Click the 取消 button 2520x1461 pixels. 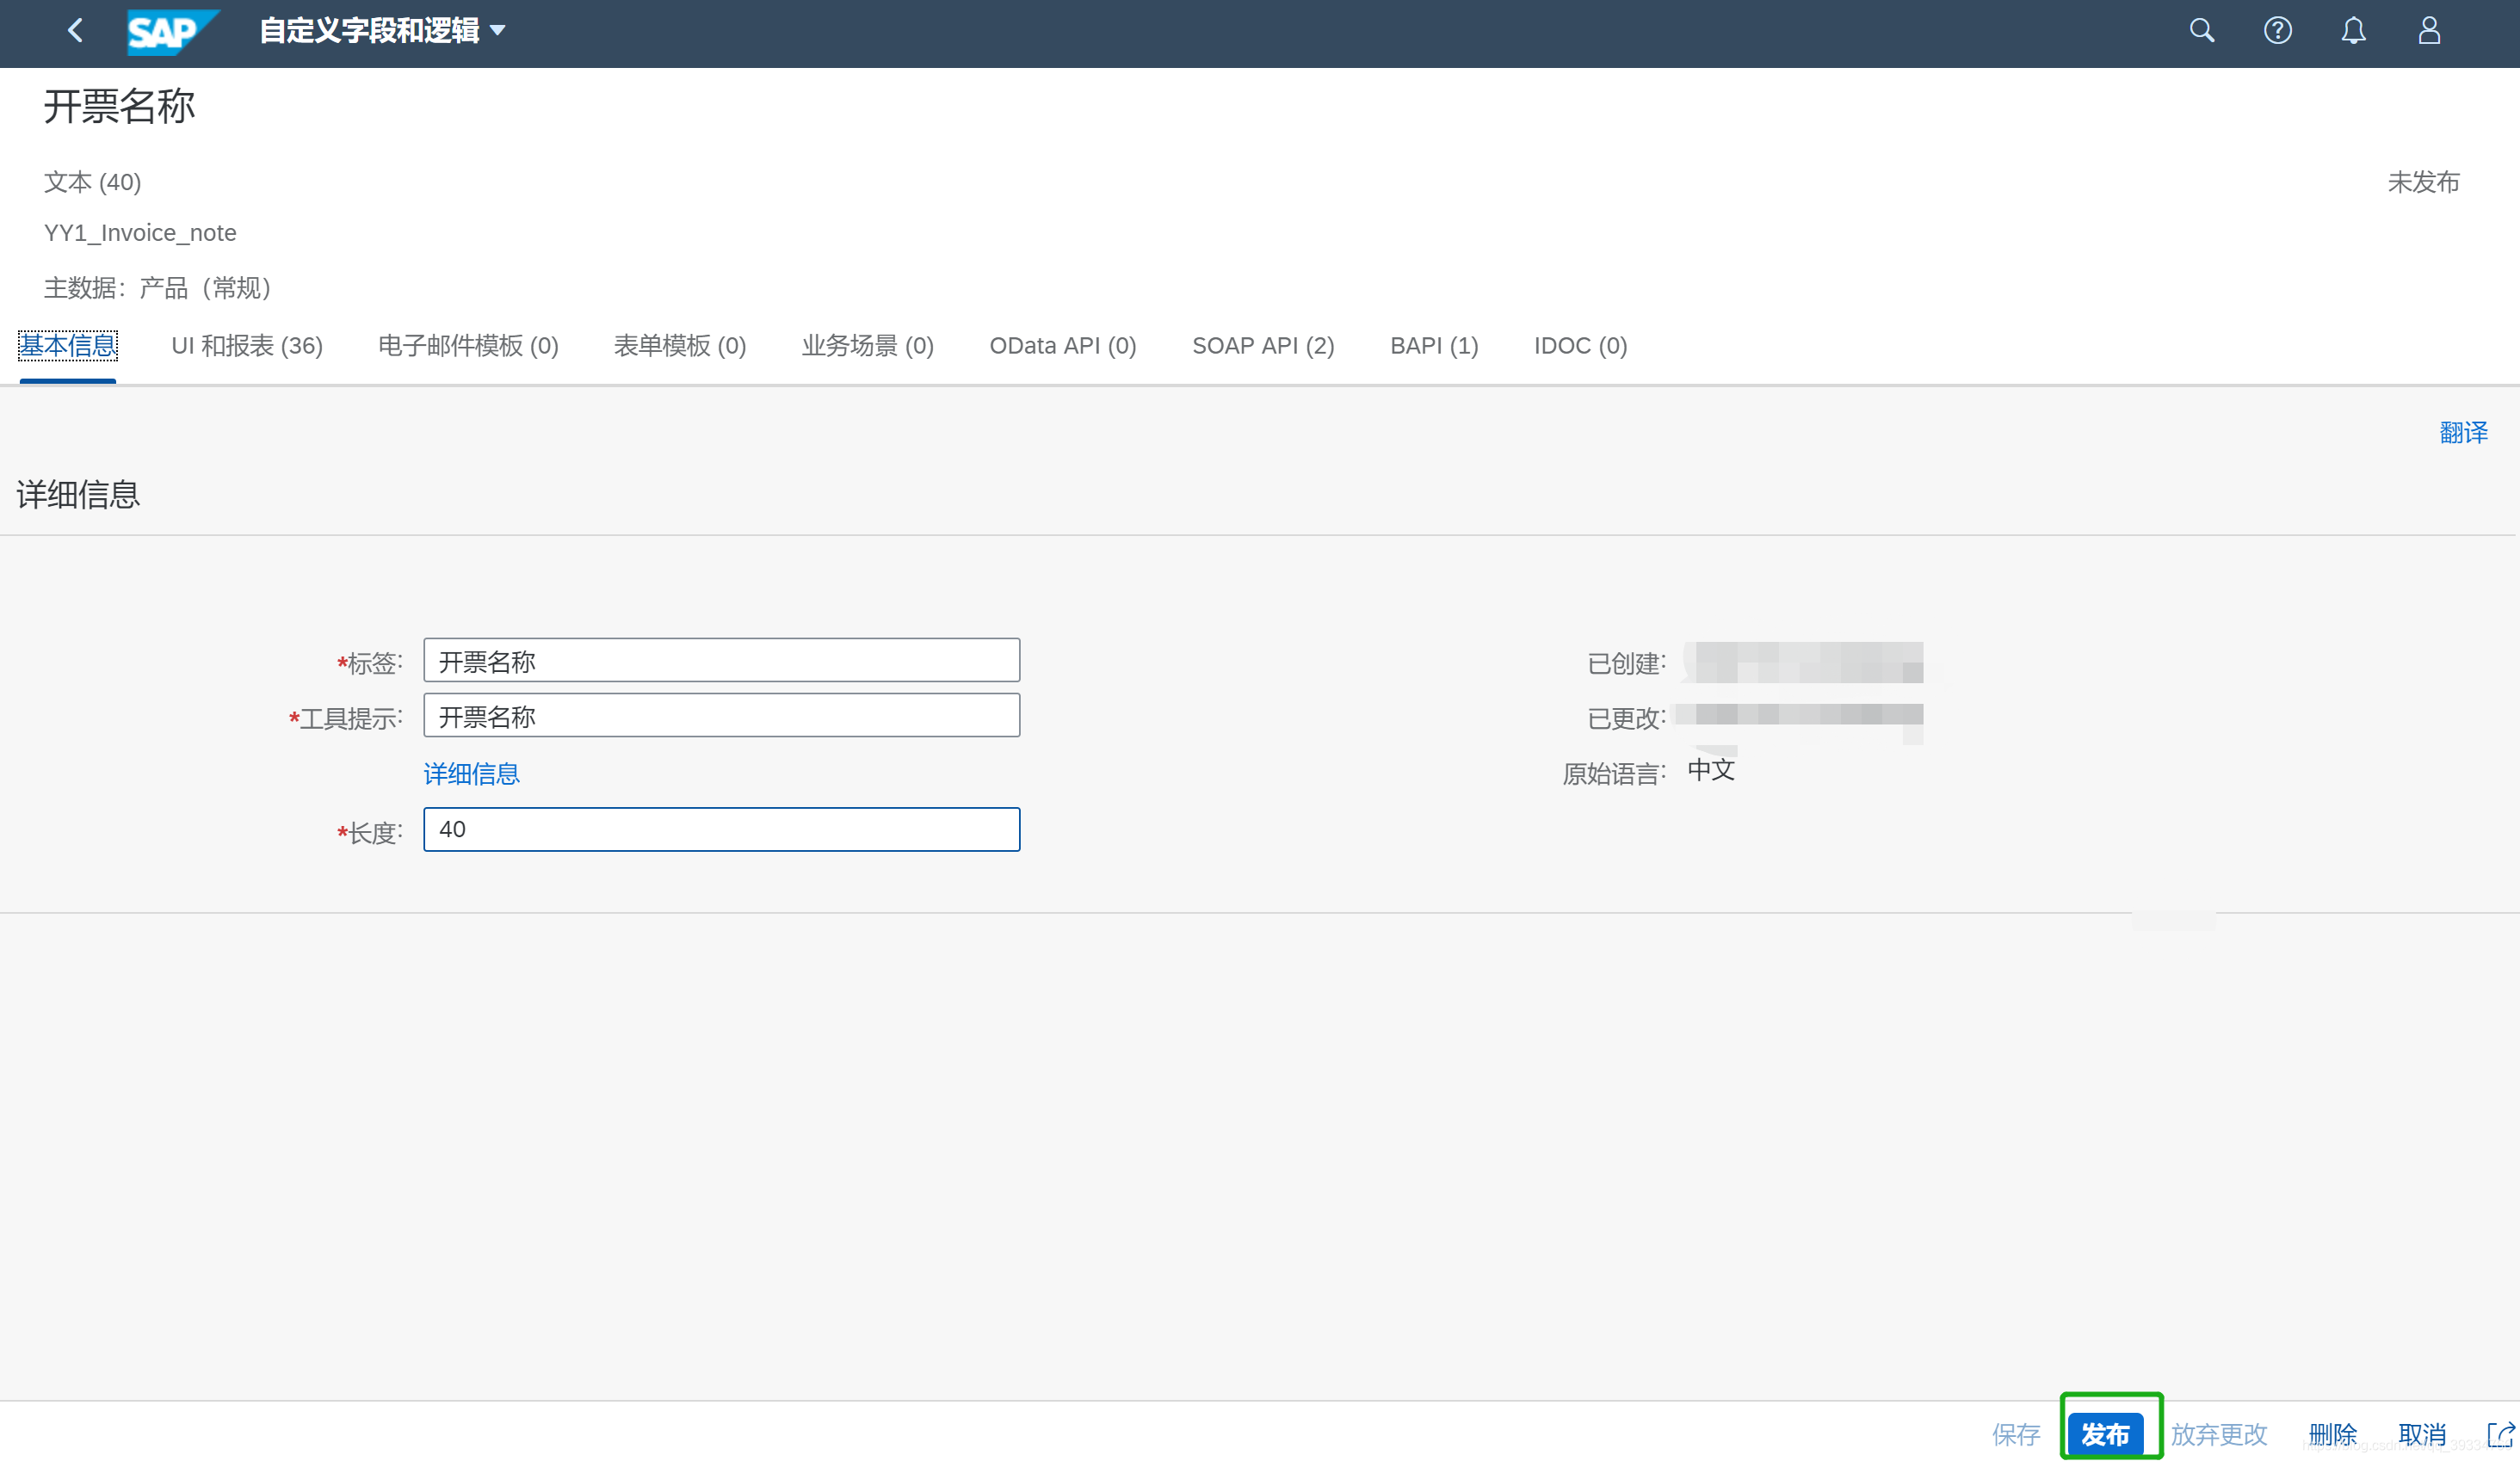[x=2422, y=1435]
